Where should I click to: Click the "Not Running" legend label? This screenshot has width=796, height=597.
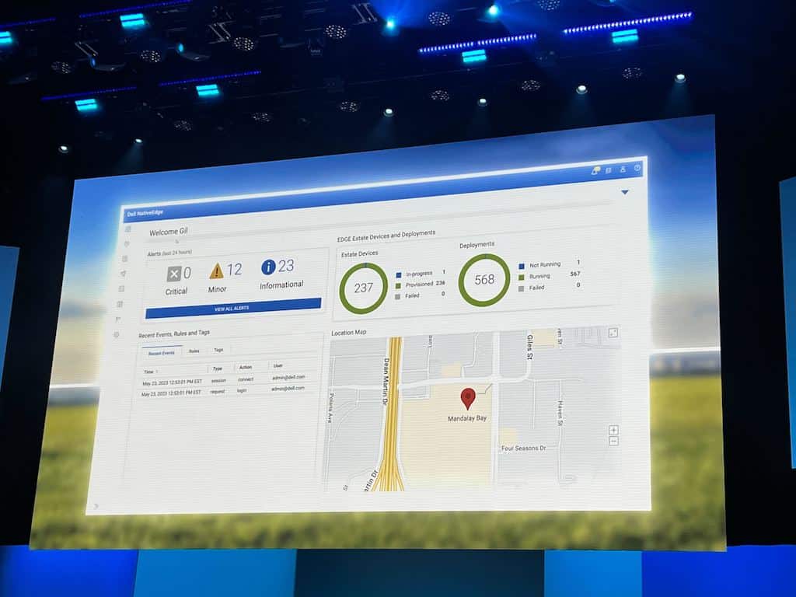(x=545, y=264)
